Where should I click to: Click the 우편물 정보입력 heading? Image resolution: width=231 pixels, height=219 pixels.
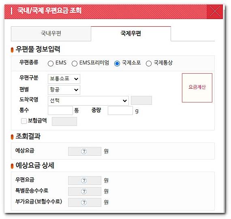click(38, 49)
